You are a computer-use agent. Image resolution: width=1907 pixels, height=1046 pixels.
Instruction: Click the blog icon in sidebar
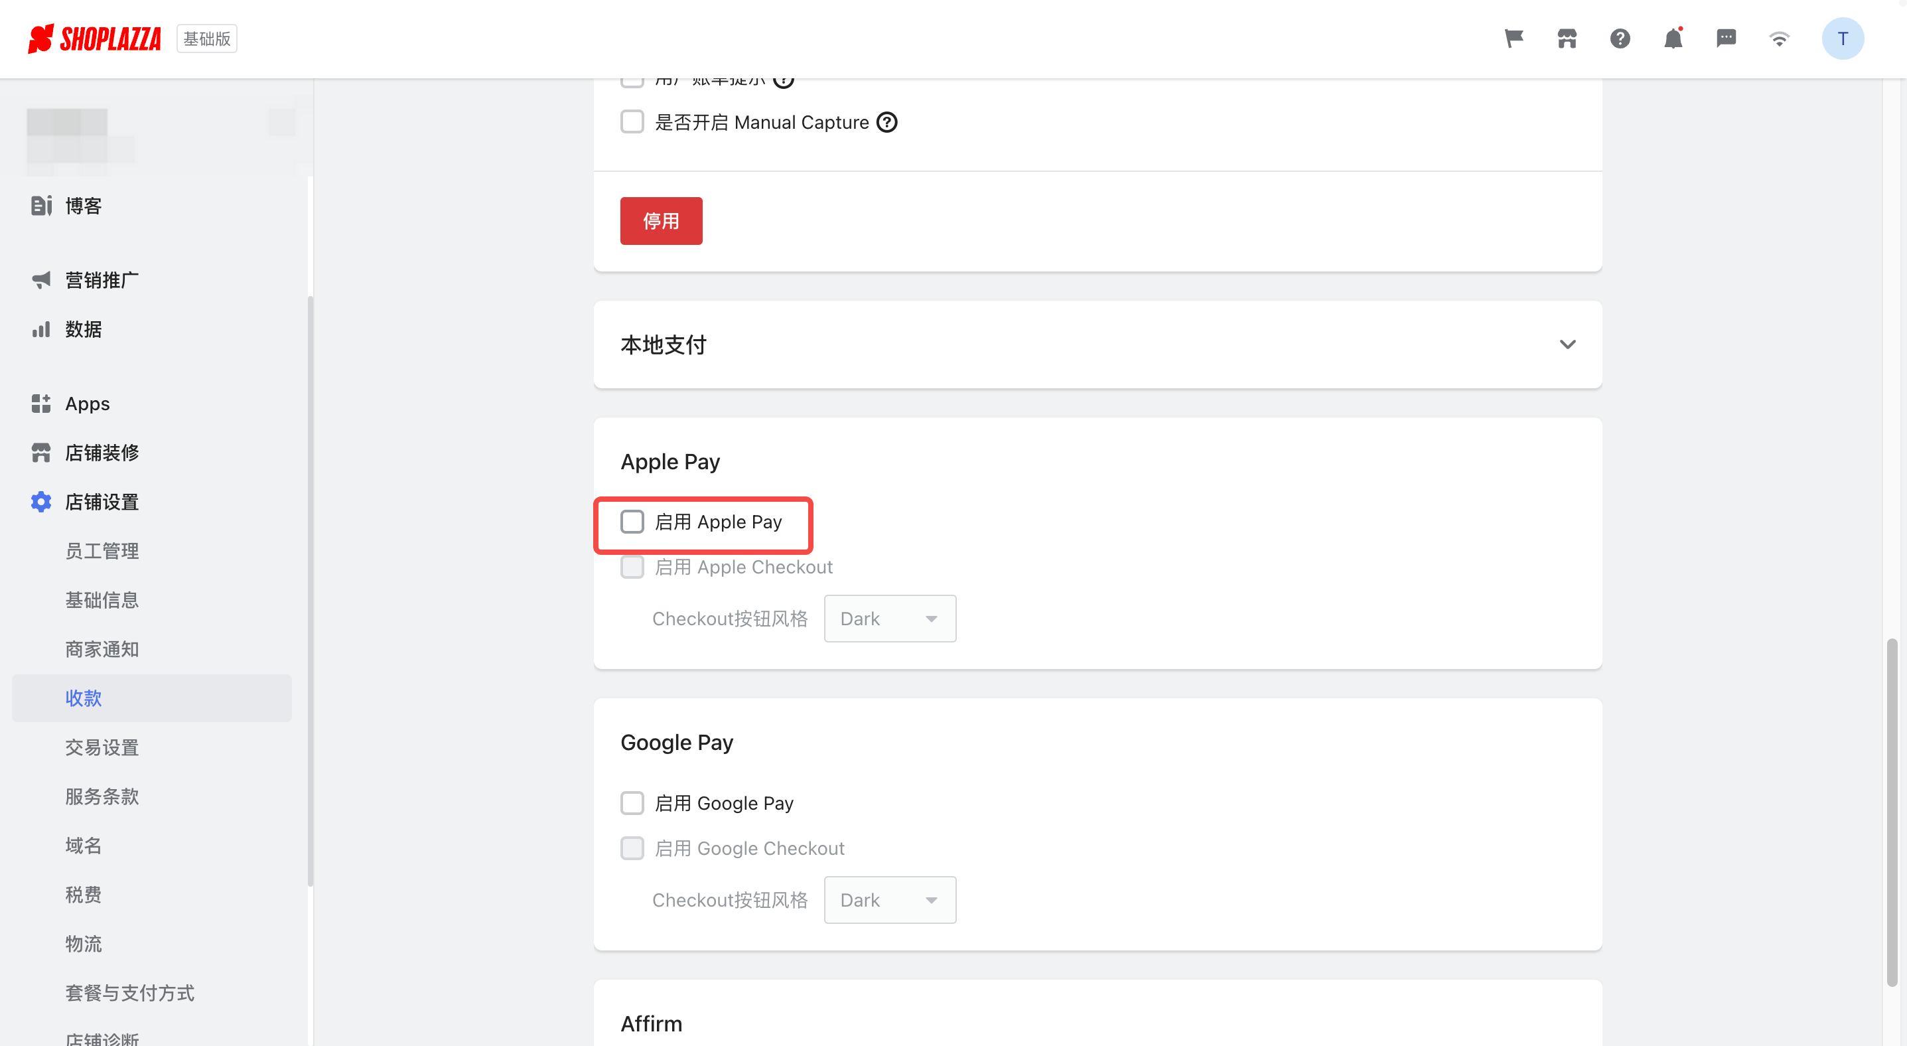(x=41, y=206)
